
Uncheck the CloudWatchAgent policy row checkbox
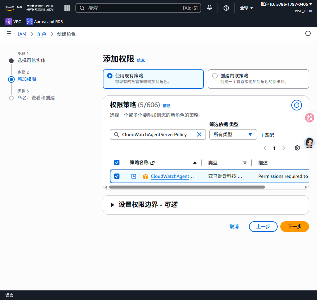coord(117,176)
